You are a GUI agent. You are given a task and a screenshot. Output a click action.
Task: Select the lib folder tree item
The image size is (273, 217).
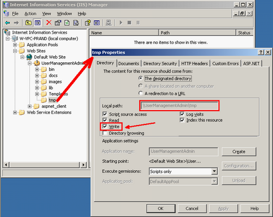click(x=51, y=88)
